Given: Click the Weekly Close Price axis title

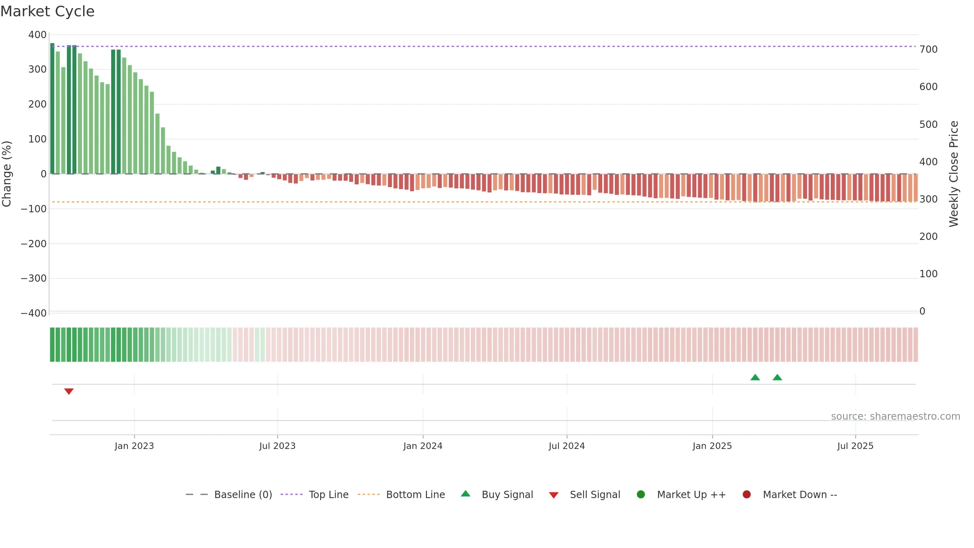Looking at the screenshot, I should pos(954,174).
